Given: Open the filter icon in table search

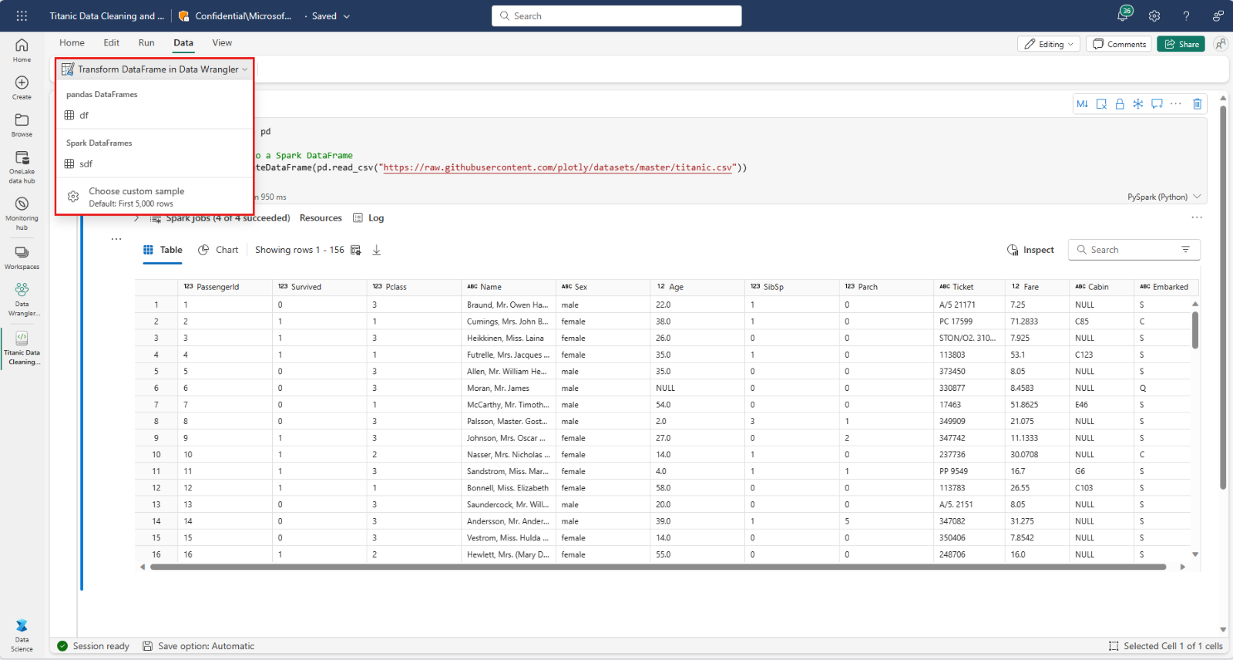Looking at the screenshot, I should [1186, 250].
